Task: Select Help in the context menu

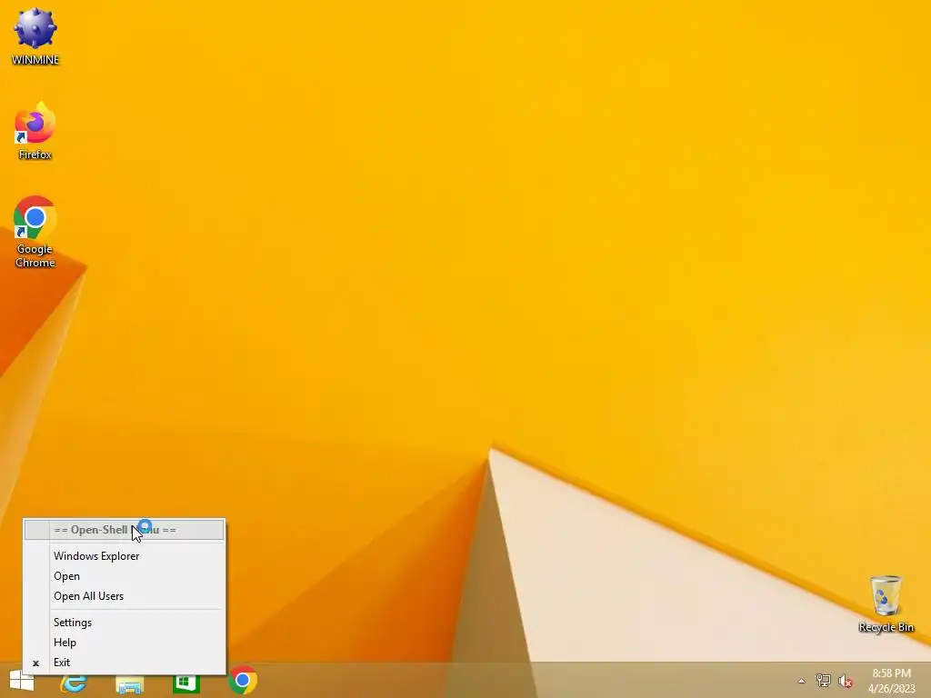Action: click(124, 643)
